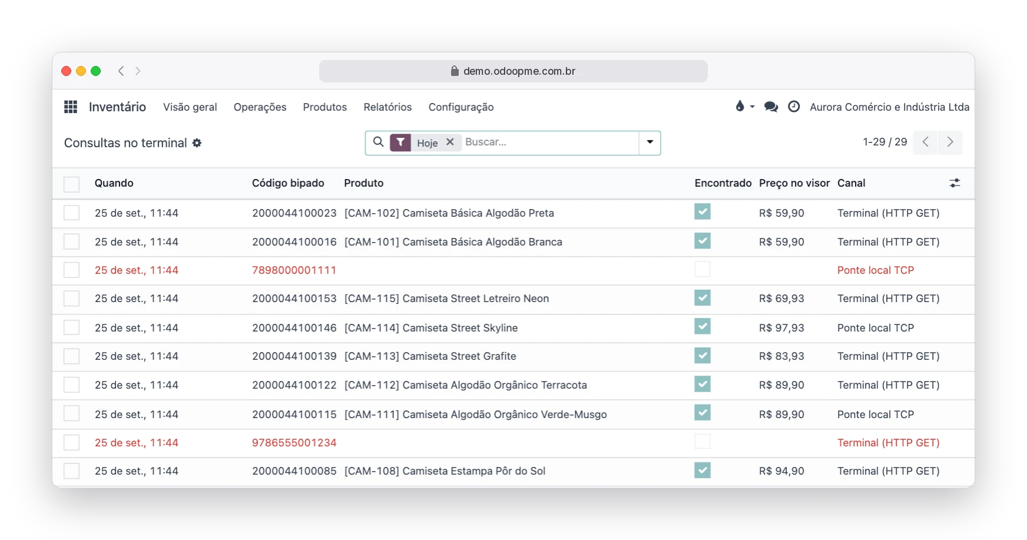The height and width of the screenshot is (540, 1027).
Task: Open the CAM-115 Camiseta Street Letreiro Neon record
Action: pos(446,299)
